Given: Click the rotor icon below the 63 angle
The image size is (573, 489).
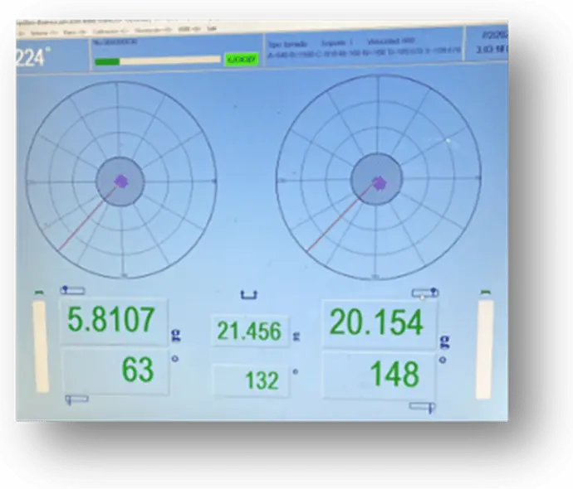Looking at the screenshot, I should click(x=76, y=399).
